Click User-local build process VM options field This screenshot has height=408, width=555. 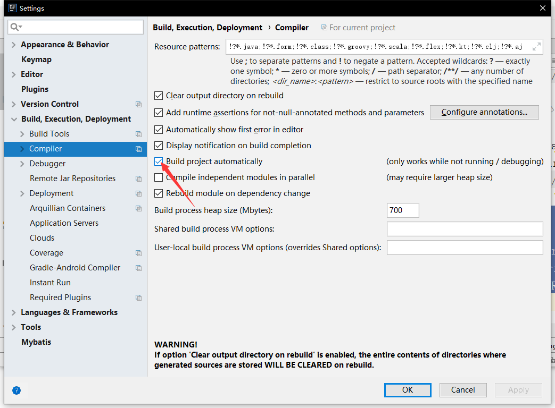coord(465,248)
